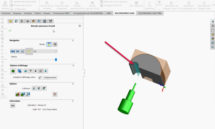Click the 1 Déplacements update button
The image size is (215, 129).
tap(47, 77)
